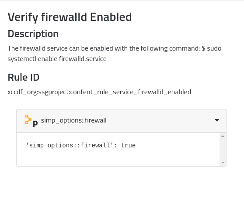244x208 pixels.
Task: Click the xccdf_org rule identifier text
Action: point(99,92)
